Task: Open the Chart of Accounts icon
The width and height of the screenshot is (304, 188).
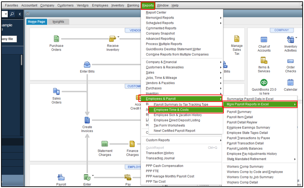Action: (264, 39)
